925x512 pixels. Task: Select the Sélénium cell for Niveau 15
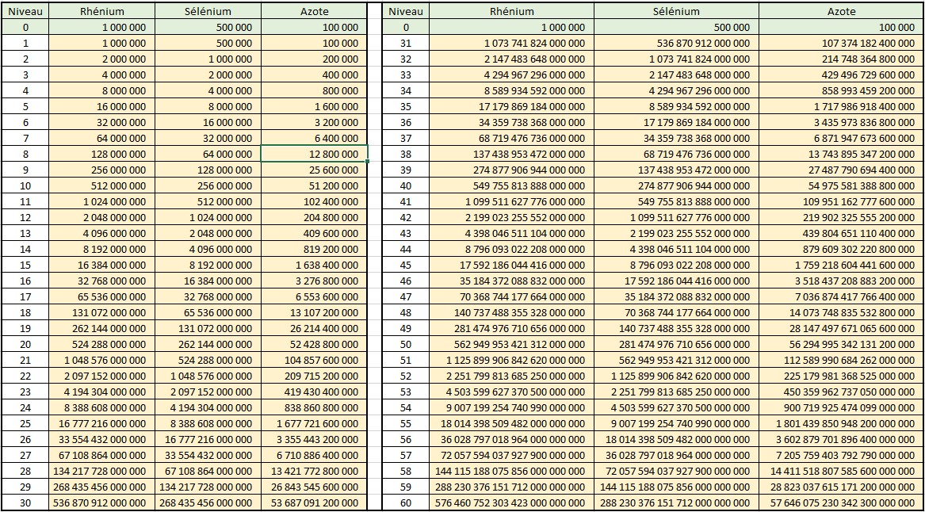tap(208, 266)
